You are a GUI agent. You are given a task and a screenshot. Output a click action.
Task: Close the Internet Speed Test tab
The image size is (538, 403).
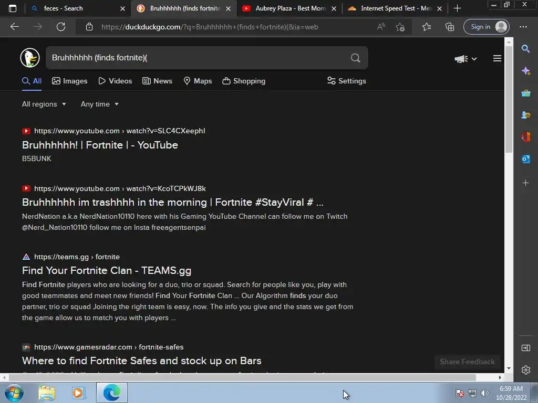(x=440, y=8)
